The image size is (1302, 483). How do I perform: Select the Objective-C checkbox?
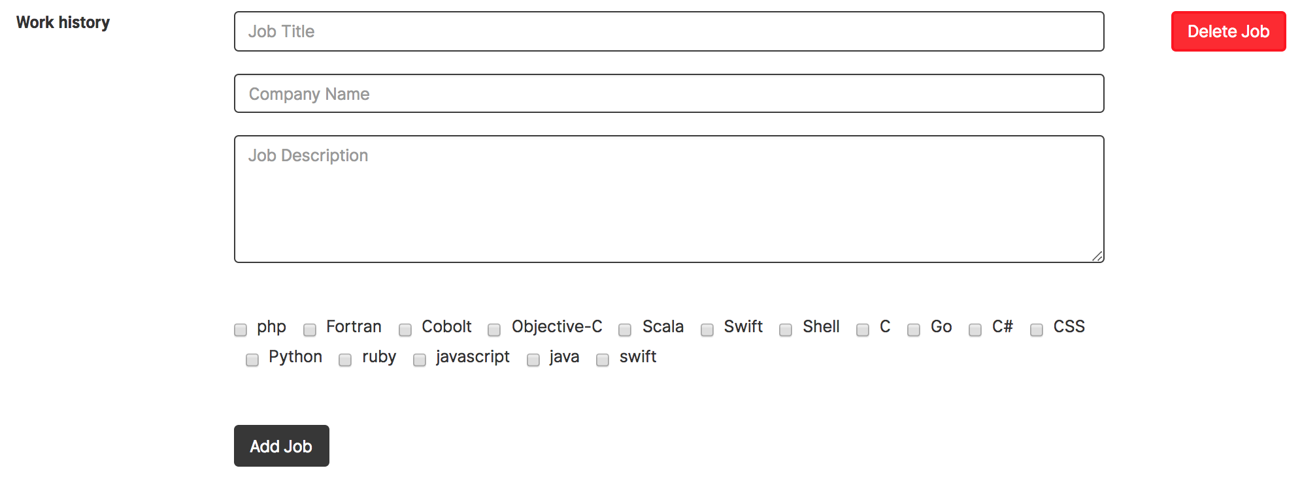click(494, 330)
